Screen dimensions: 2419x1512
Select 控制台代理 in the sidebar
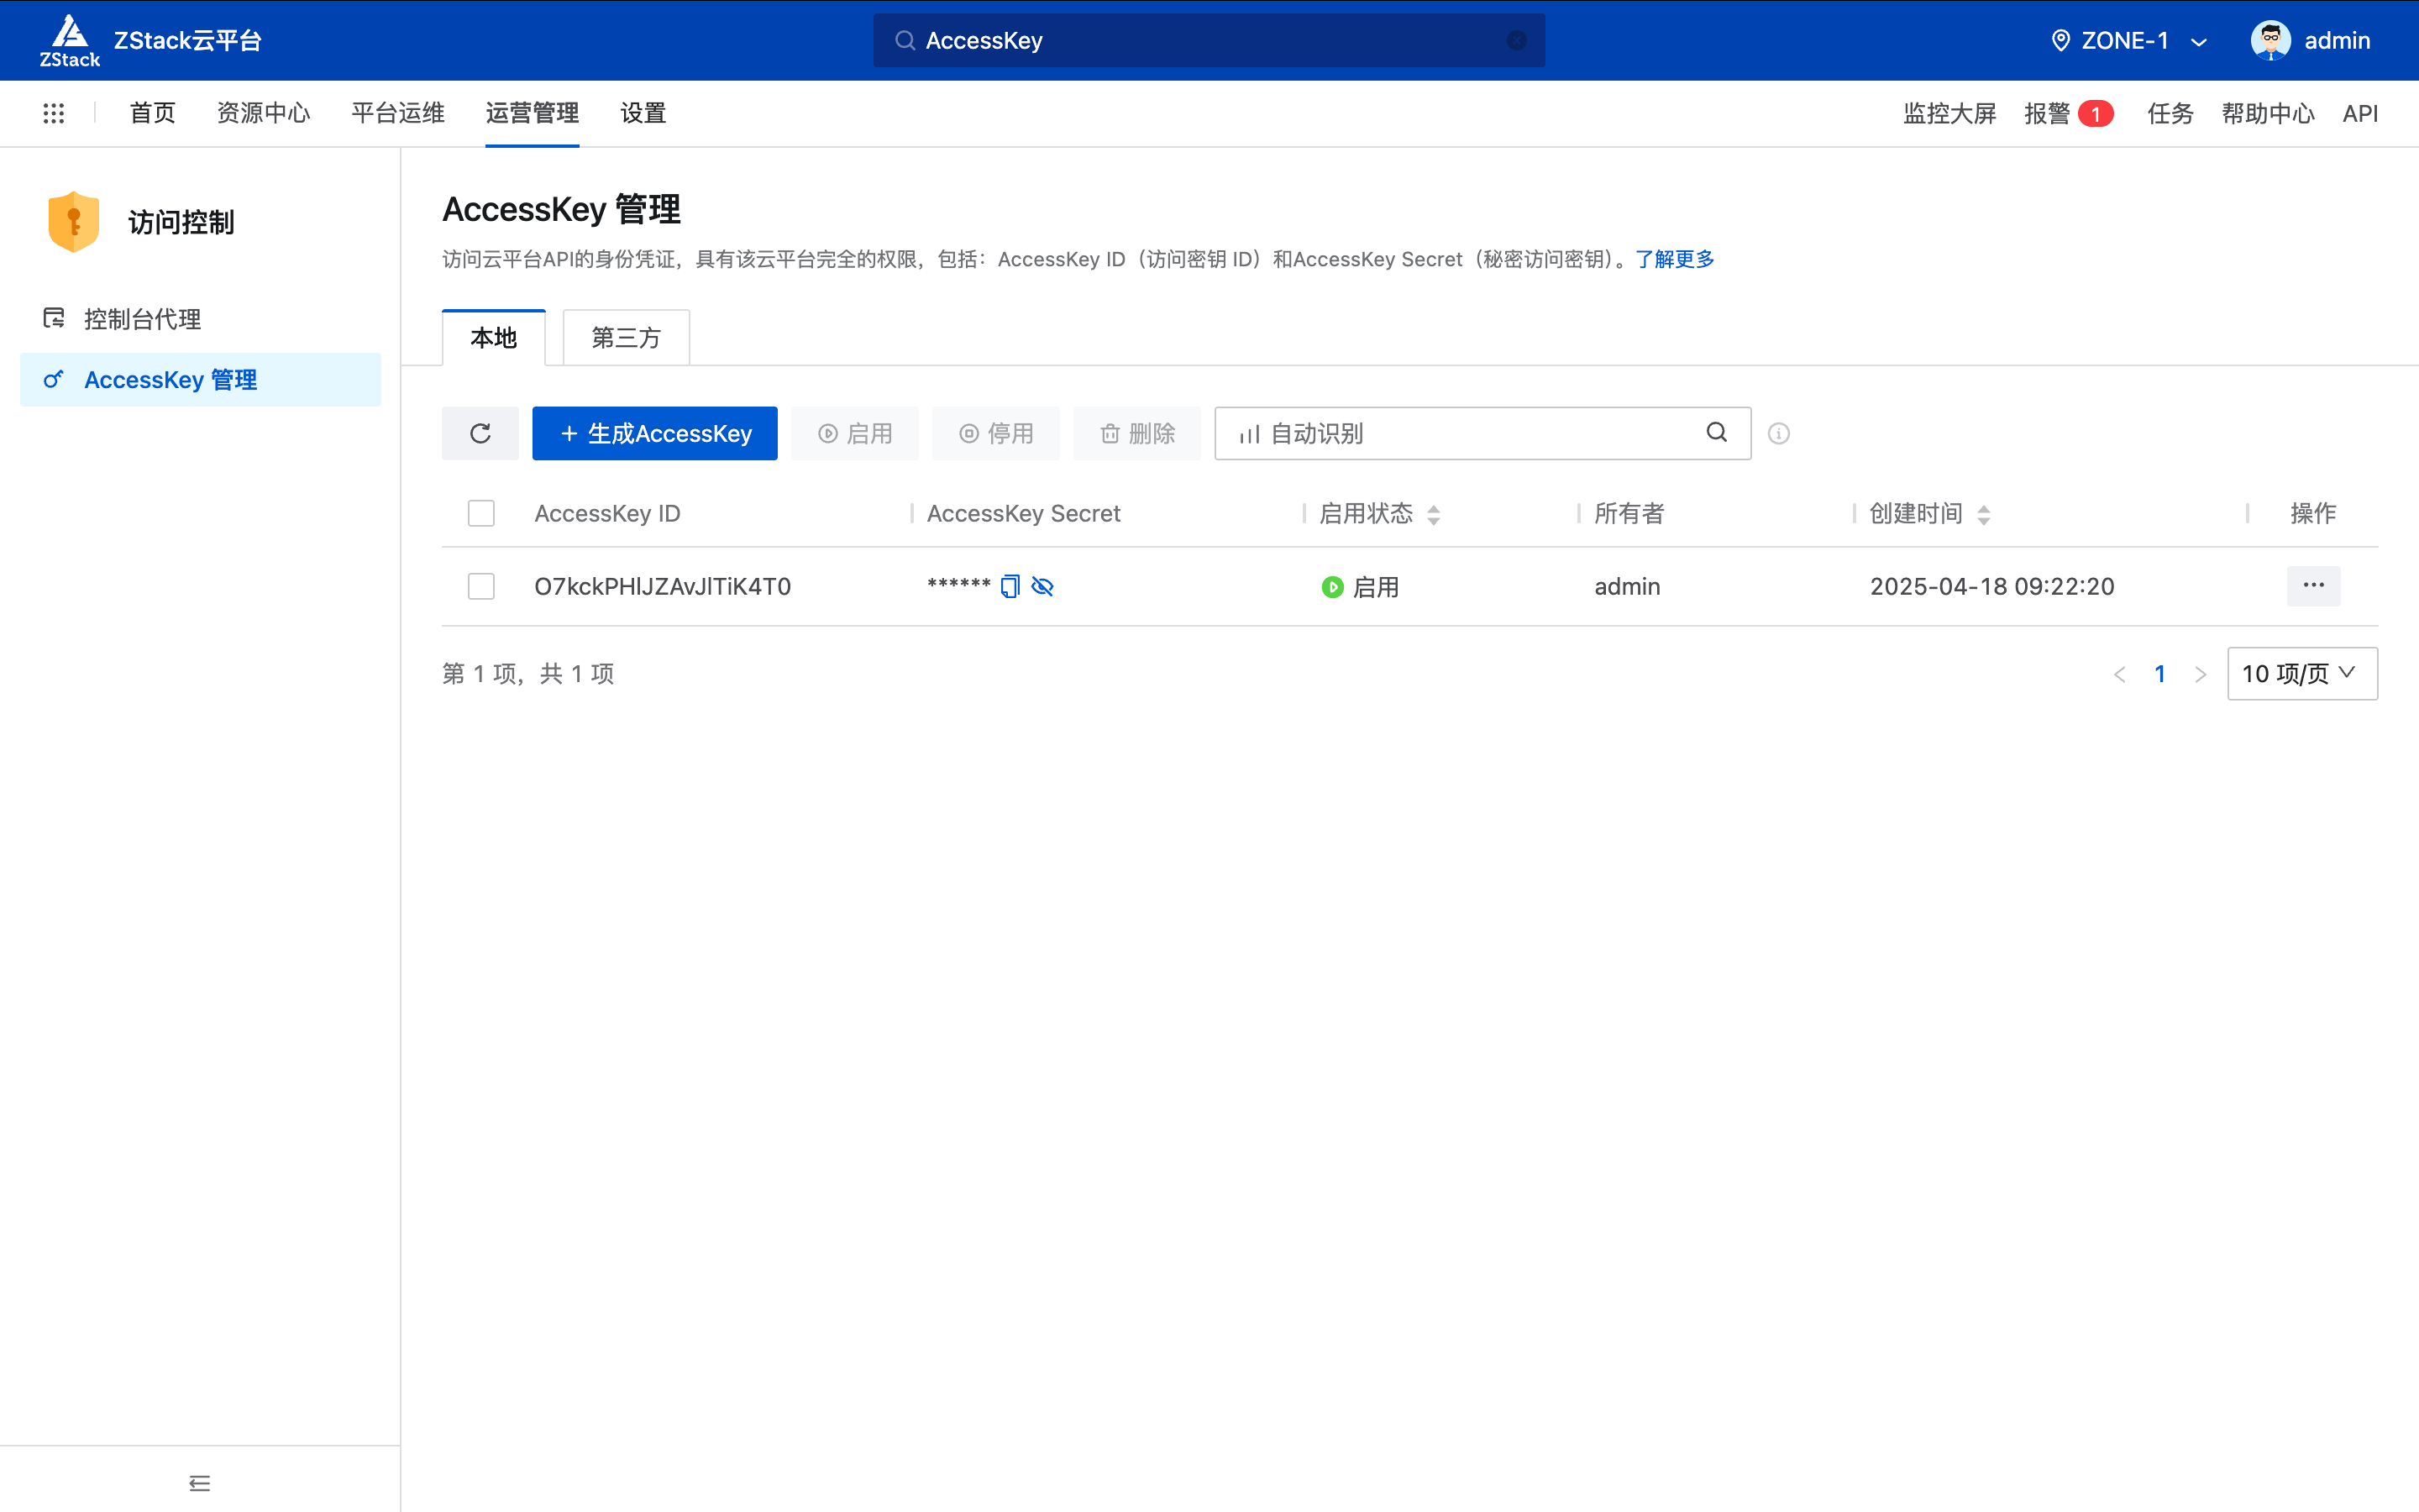point(141,318)
